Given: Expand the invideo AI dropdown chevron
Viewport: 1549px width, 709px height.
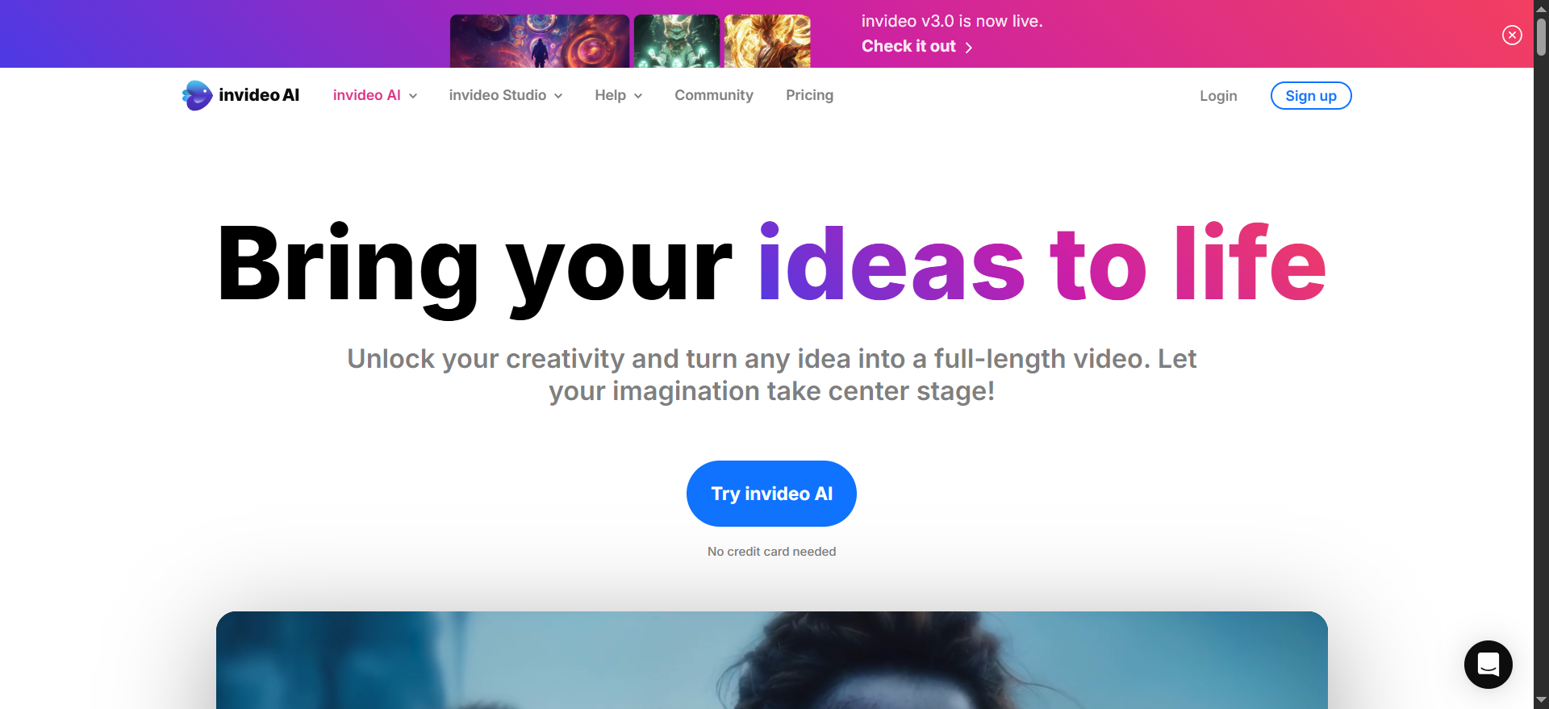Looking at the screenshot, I should (413, 96).
